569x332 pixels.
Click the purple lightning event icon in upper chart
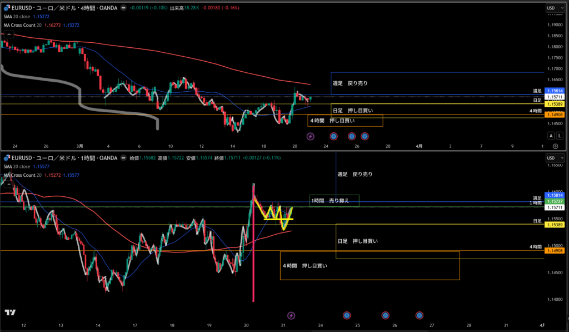pyautogui.click(x=310, y=136)
